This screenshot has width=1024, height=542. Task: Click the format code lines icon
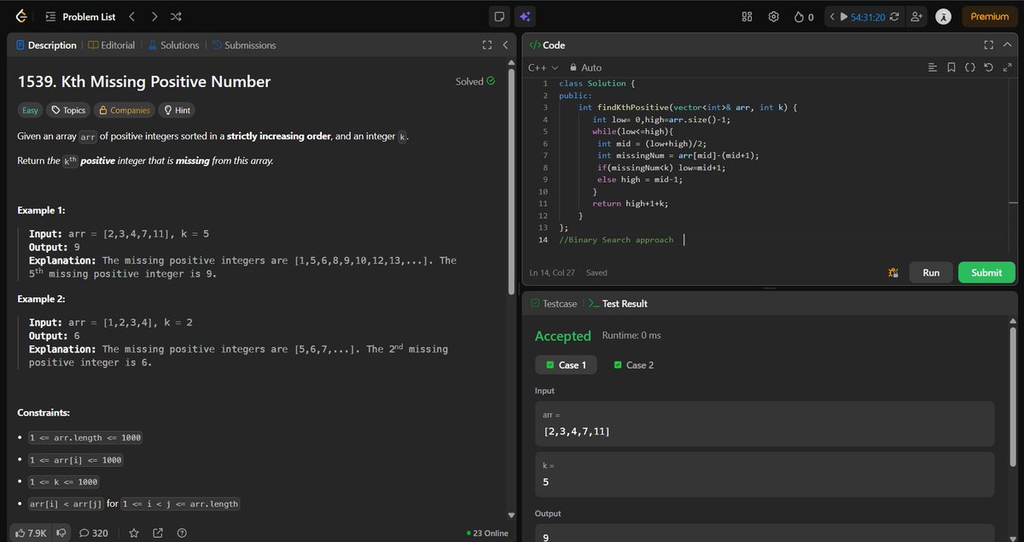pos(933,67)
